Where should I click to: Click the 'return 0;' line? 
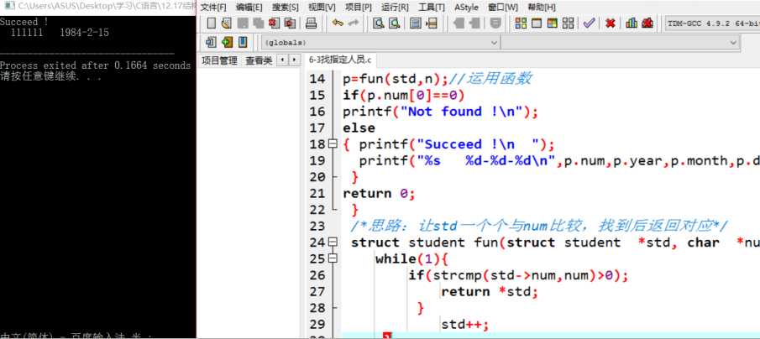pyautogui.click(x=379, y=193)
